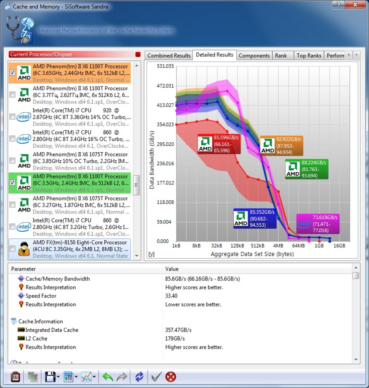The width and height of the screenshot is (369, 388).
Task: Close the Cache and Memory window
Action: point(355,4)
